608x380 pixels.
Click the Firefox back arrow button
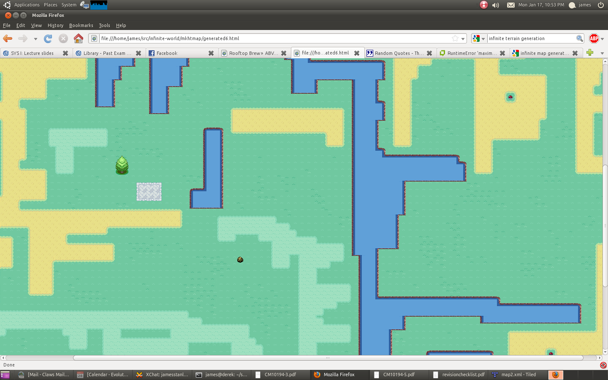[x=8, y=38]
